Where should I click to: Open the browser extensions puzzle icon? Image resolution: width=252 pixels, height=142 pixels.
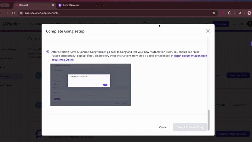point(230,13)
